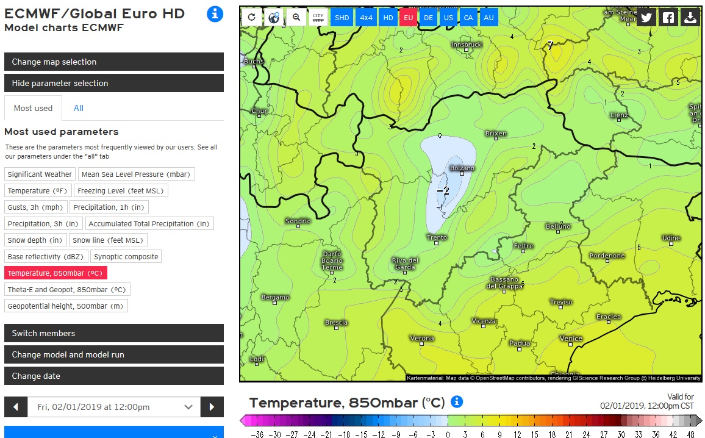The width and height of the screenshot is (705, 438).
Task: Open the forecast date dropdown
Action: click(114, 407)
